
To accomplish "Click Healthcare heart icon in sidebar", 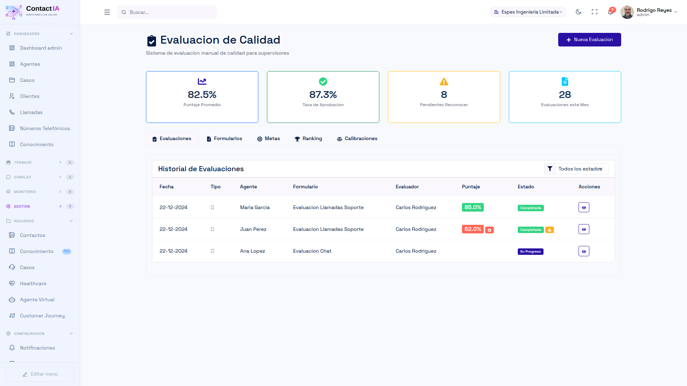I will 12,283.
